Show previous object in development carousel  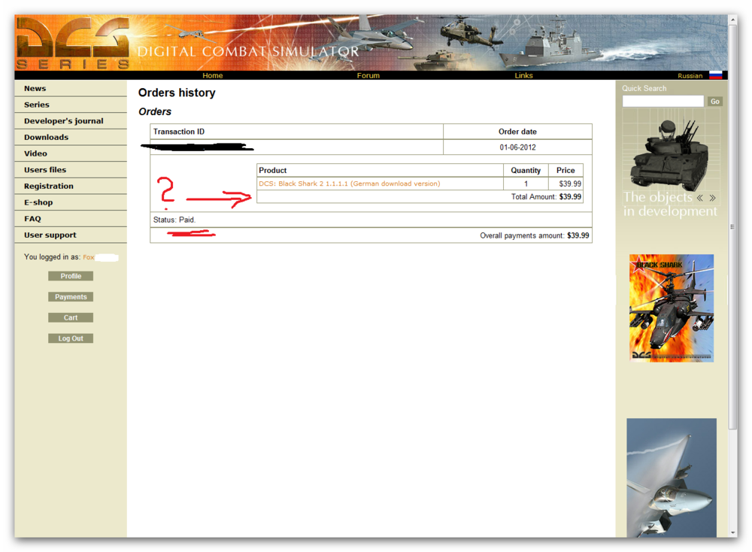pyautogui.click(x=699, y=197)
